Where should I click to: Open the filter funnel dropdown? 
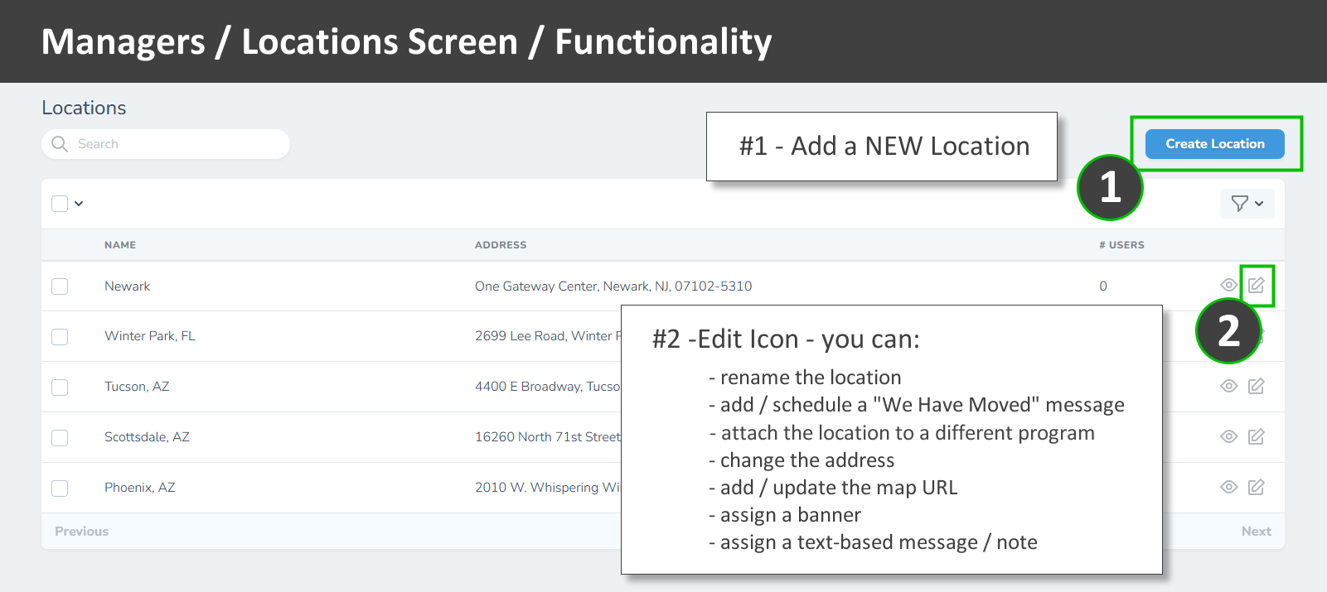1247,204
